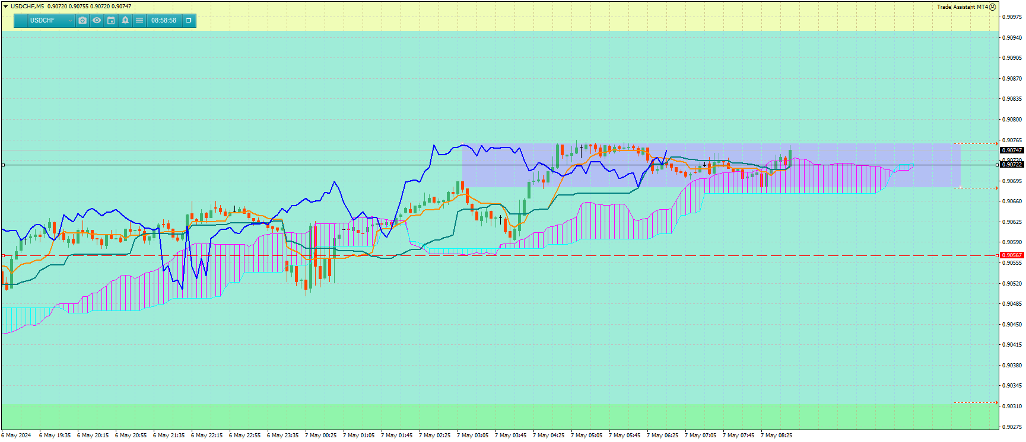Open the calendar icon in Trade Assistant panel

(111, 20)
